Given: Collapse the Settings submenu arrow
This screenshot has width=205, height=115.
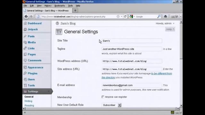Looking at the screenshot, I should pyautogui.click(x=49, y=91).
